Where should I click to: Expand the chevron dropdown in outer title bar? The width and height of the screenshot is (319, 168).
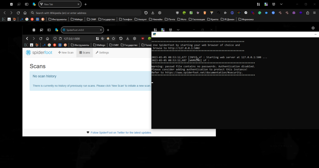(x=281, y=4)
